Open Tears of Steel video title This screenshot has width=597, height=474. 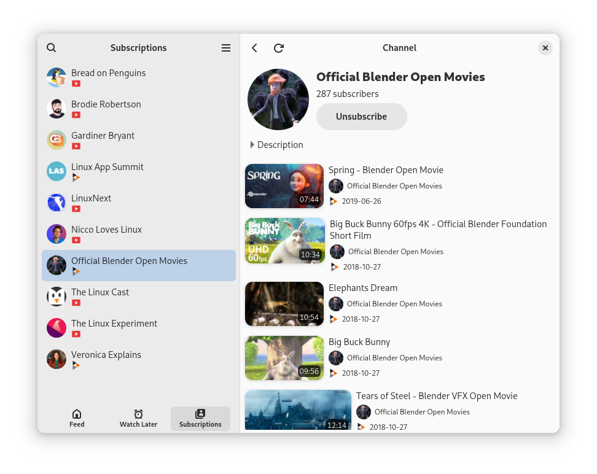click(x=437, y=396)
